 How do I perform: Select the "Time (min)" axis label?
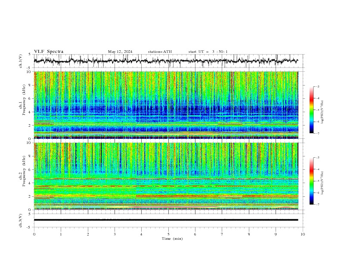pyautogui.click(x=172, y=239)
